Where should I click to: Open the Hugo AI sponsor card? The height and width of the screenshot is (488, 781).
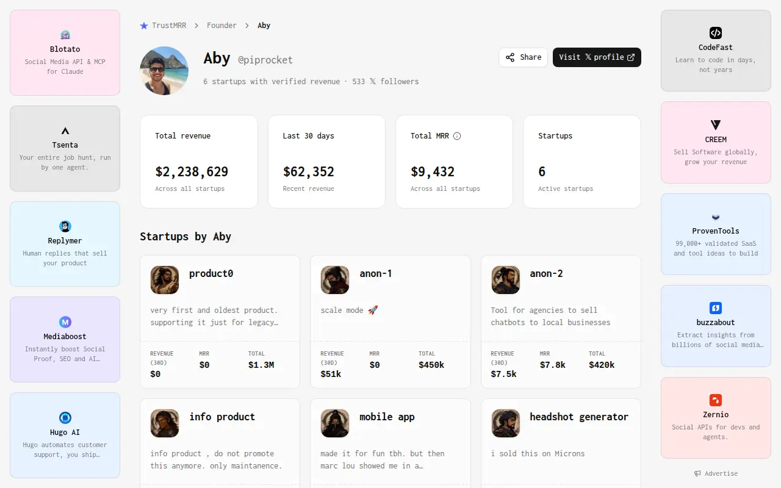click(65, 435)
